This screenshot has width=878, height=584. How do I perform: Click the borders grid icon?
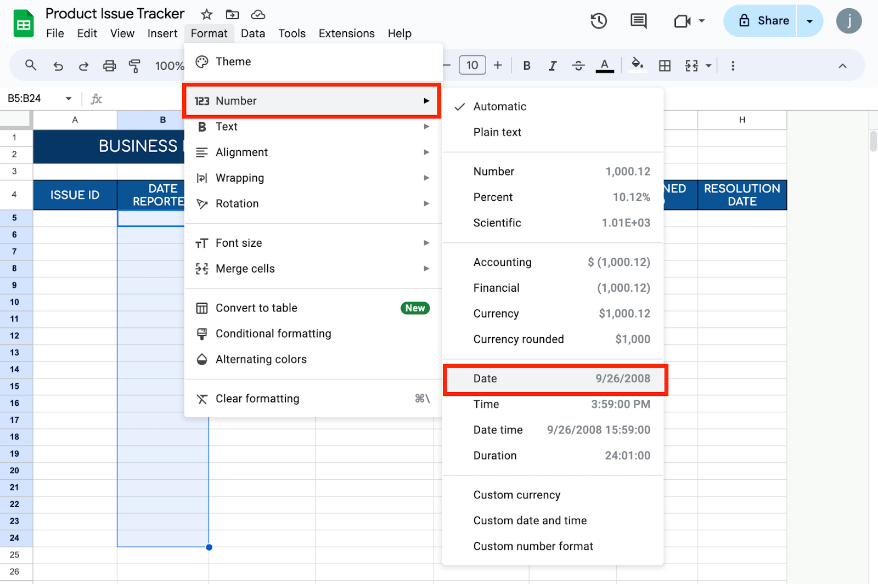click(665, 66)
